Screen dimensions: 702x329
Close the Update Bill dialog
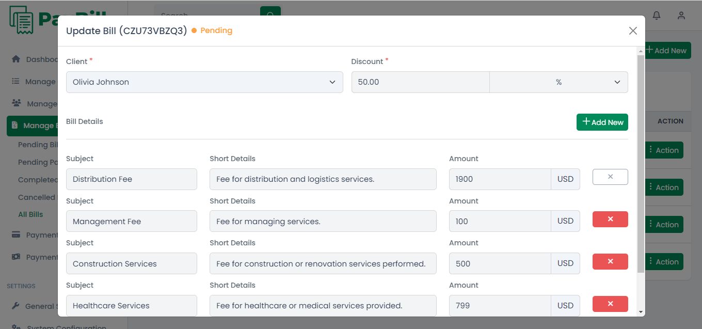click(633, 31)
